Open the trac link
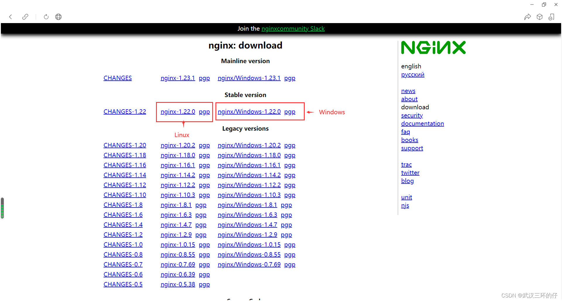 click(x=406, y=165)
